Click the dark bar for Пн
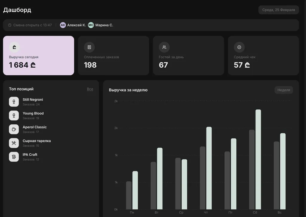306x217 pixels. pos(129,195)
